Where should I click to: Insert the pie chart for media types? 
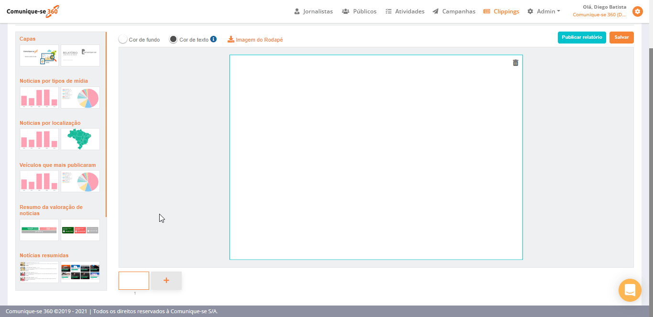pos(80,98)
